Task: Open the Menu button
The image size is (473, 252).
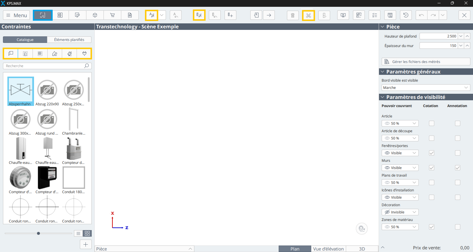Action: 17,15
